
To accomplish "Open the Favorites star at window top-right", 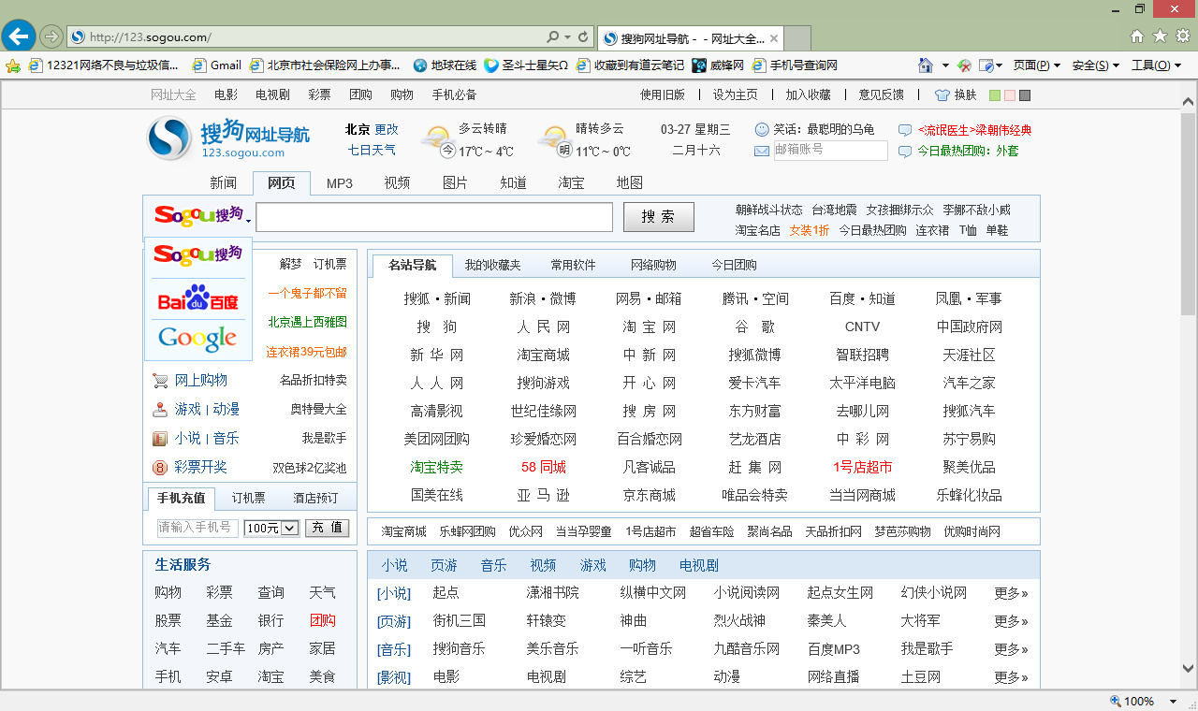I will point(1160,36).
